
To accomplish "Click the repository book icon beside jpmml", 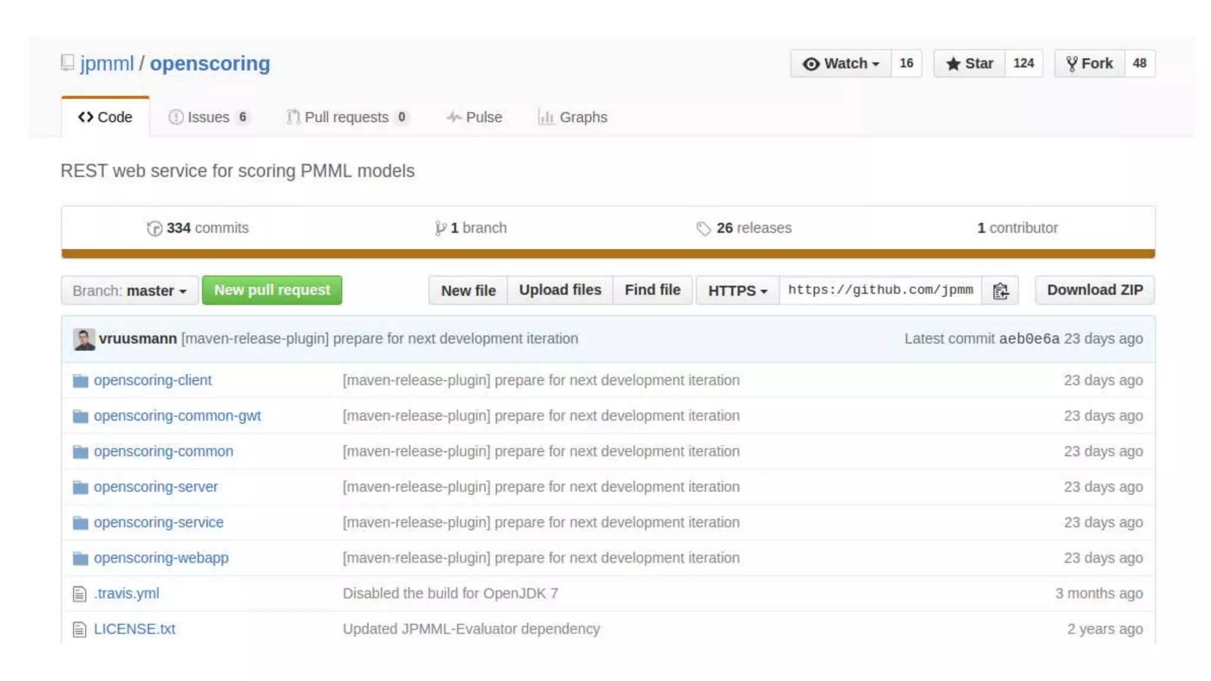I will (67, 63).
